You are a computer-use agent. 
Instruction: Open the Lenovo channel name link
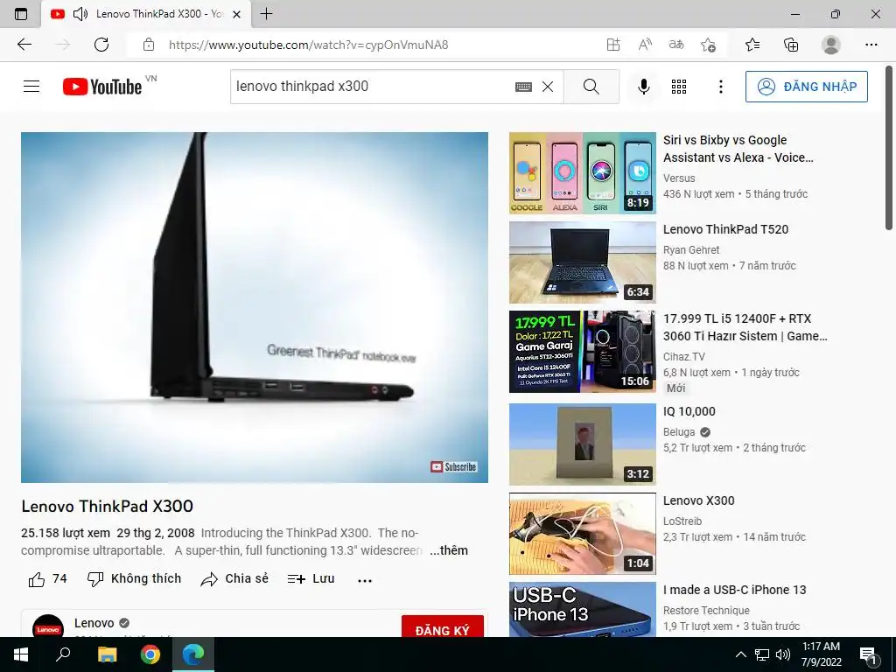[x=94, y=623]
